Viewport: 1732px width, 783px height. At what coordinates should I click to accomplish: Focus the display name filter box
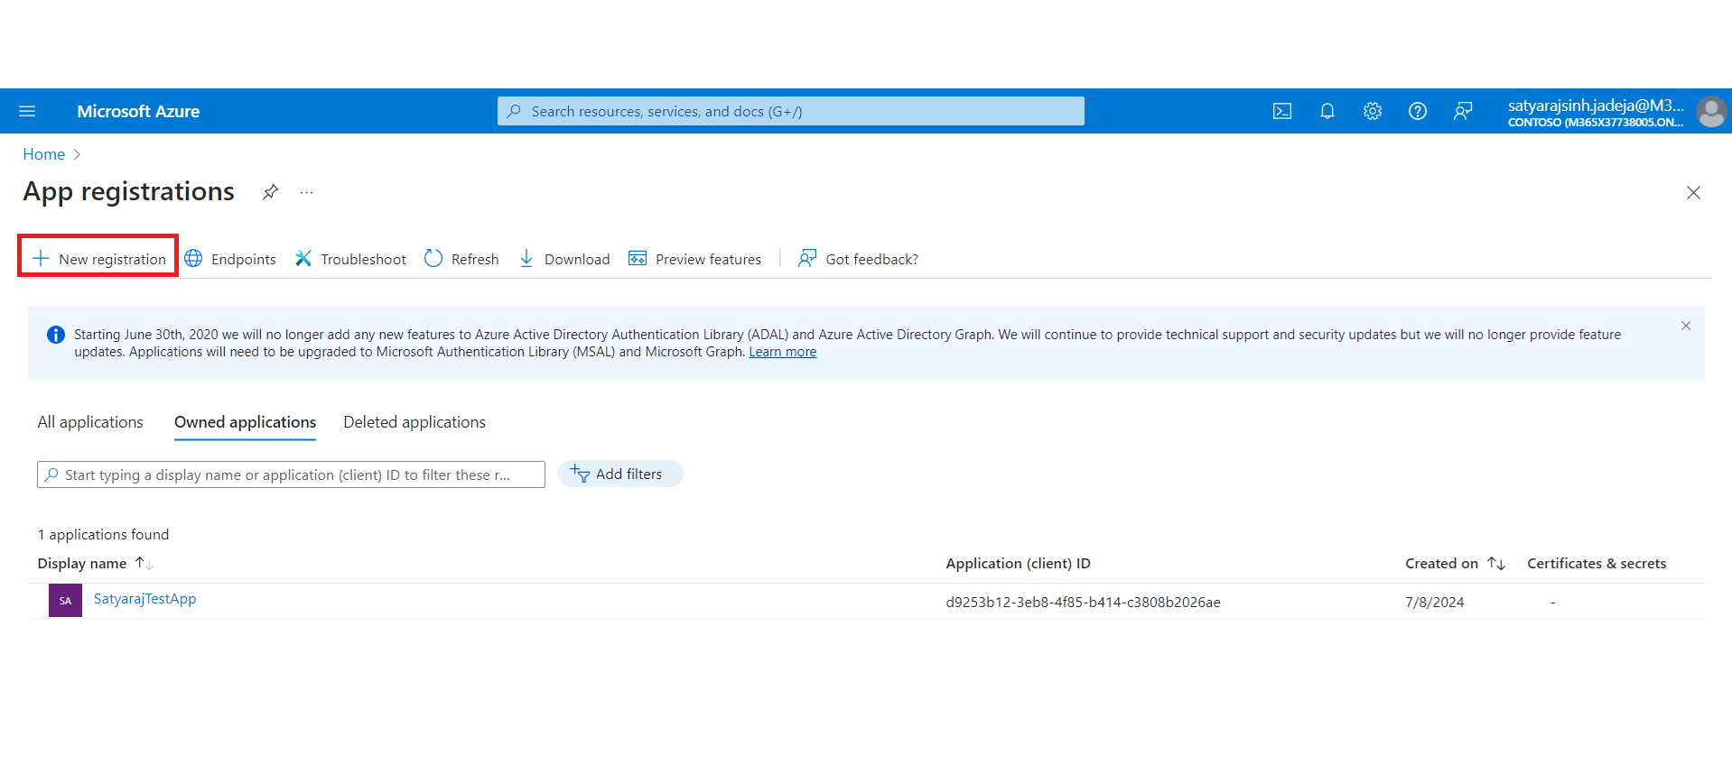pos(291,474)
